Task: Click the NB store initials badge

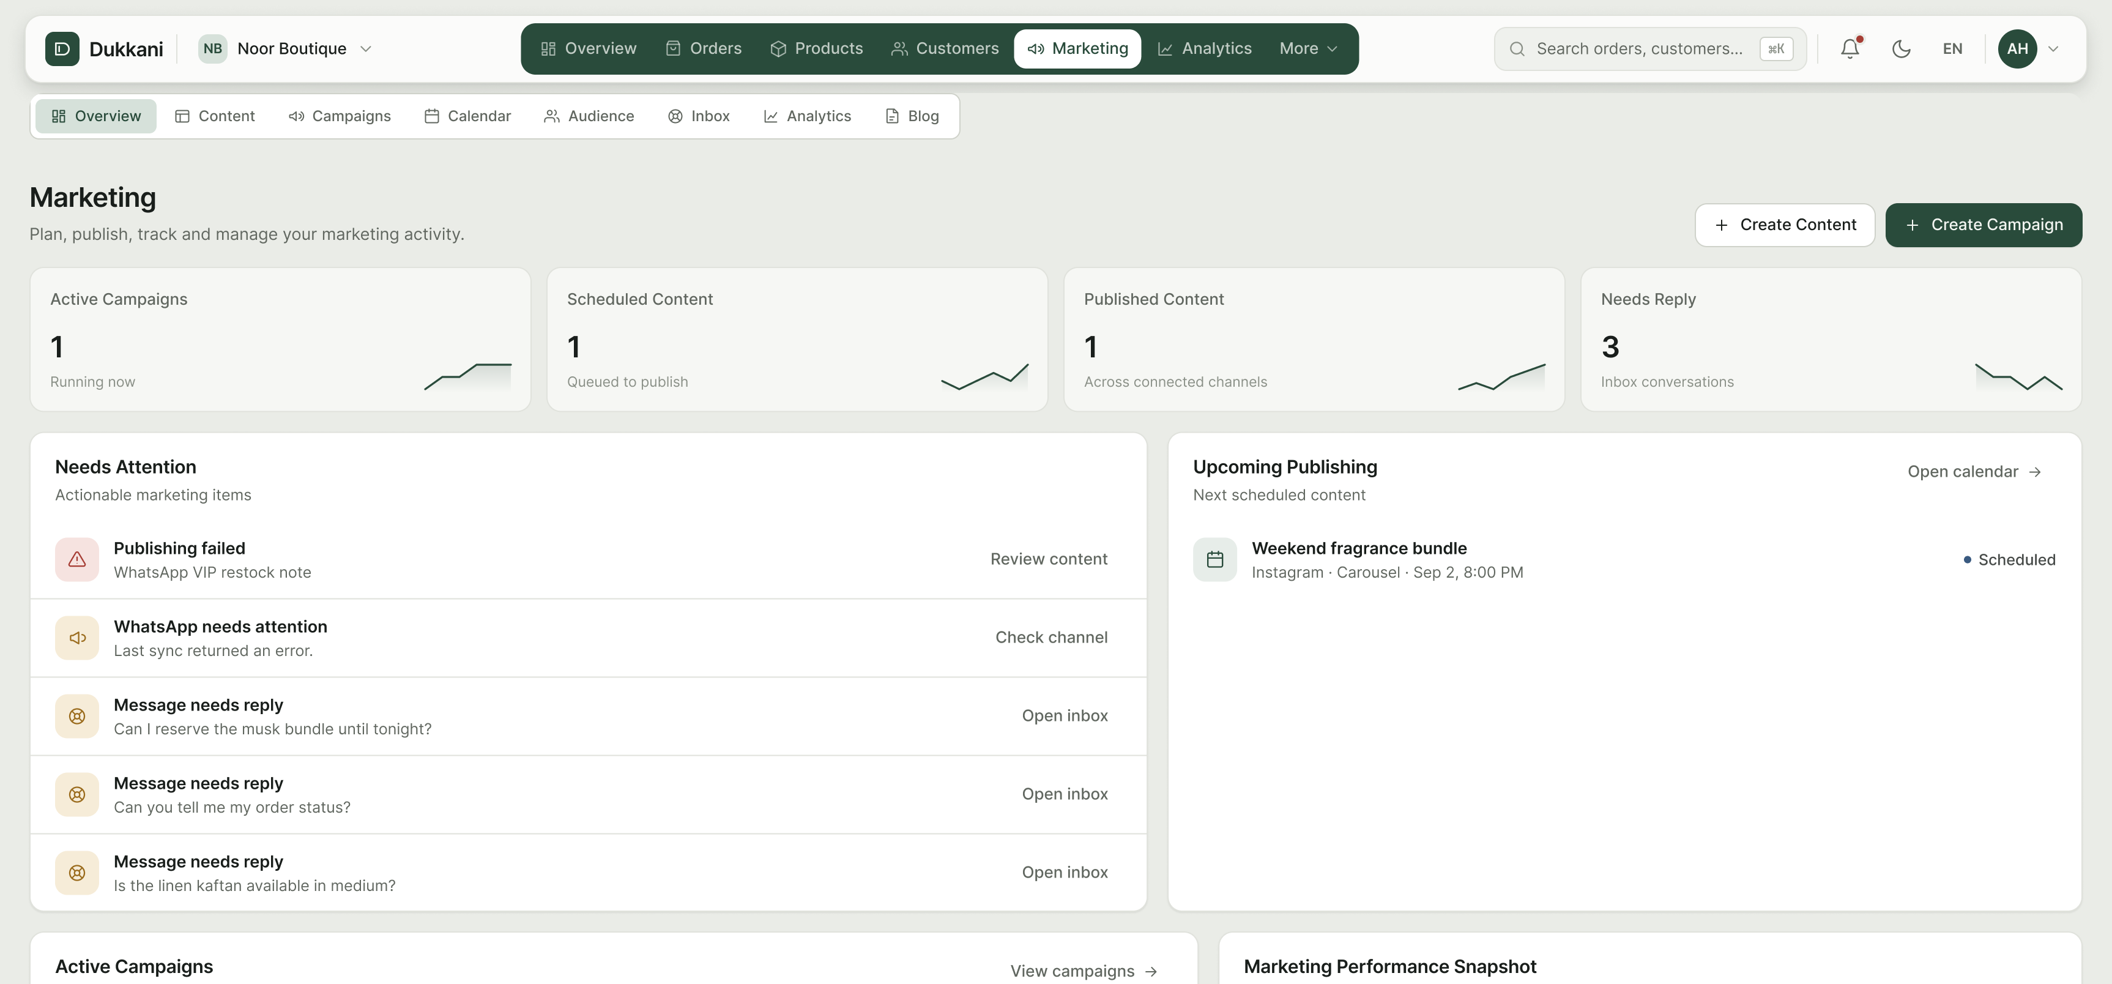Action: [x=212, y=48]
